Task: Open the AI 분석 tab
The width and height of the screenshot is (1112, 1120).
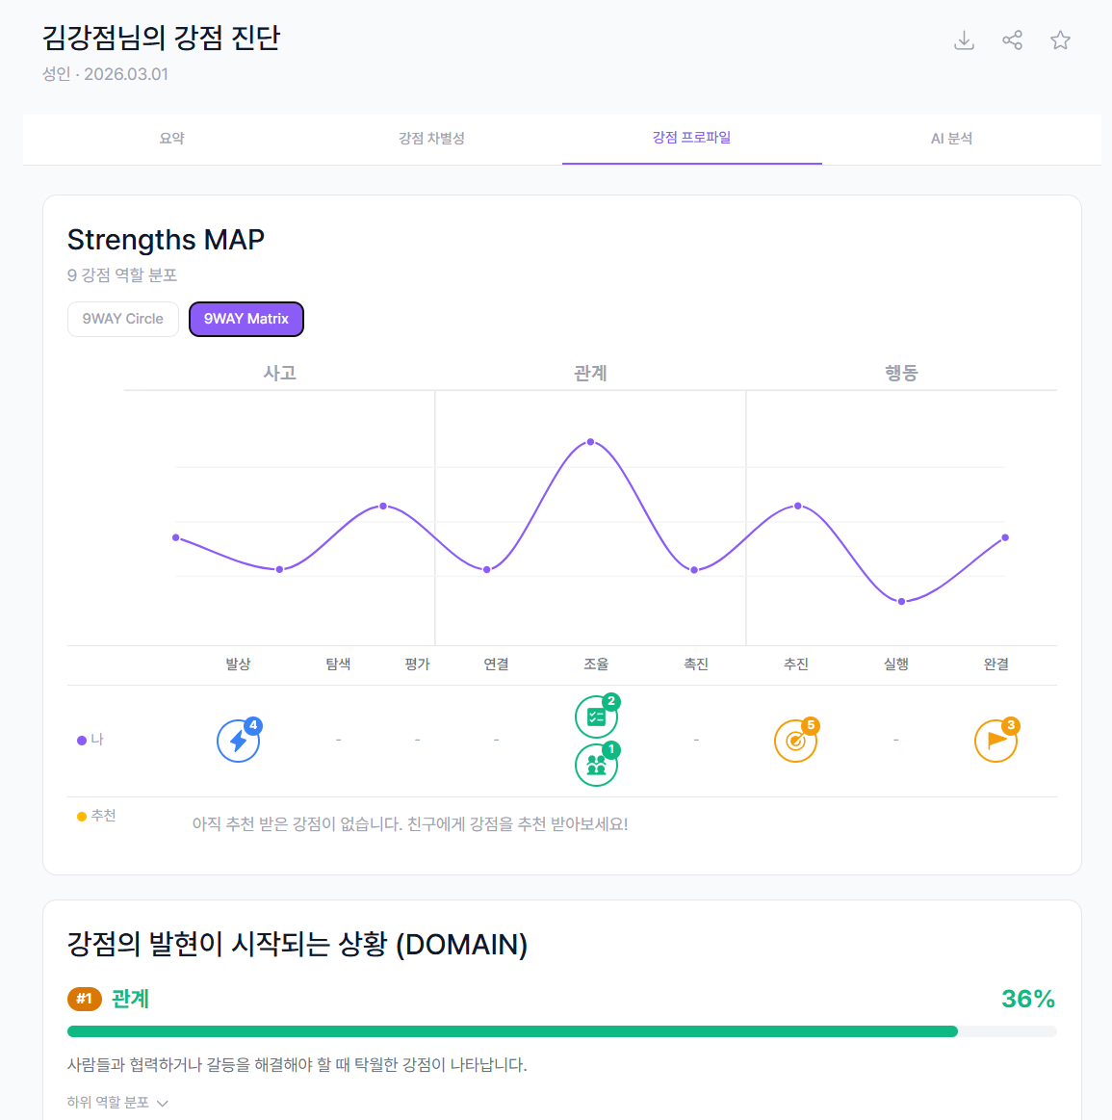Action: coord(951,139)
